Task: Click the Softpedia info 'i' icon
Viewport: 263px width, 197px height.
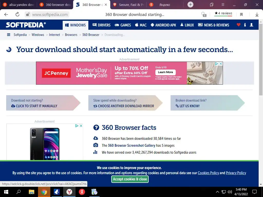Action: click(x=245, y=25)
